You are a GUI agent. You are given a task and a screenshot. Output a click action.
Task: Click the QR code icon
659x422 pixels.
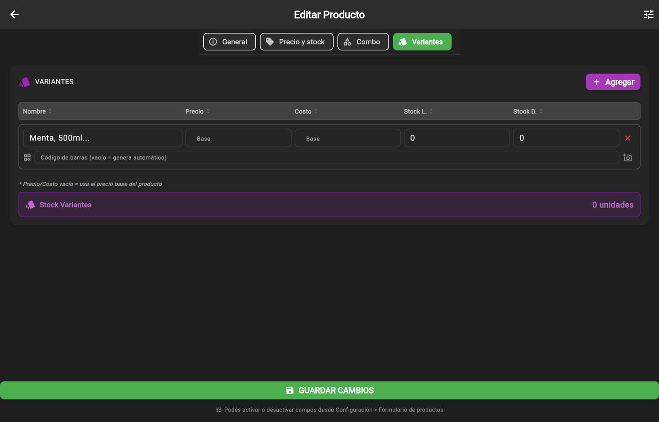27,157
